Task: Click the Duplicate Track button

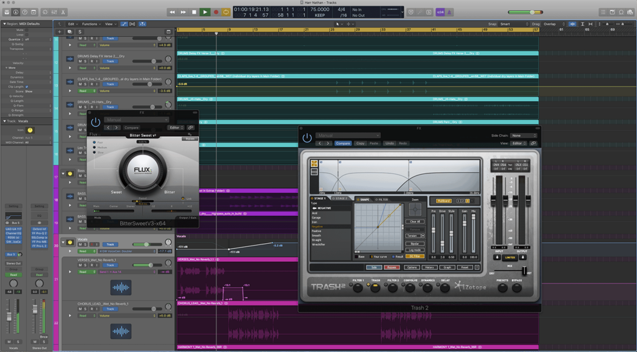Action: tap(70, 32)
